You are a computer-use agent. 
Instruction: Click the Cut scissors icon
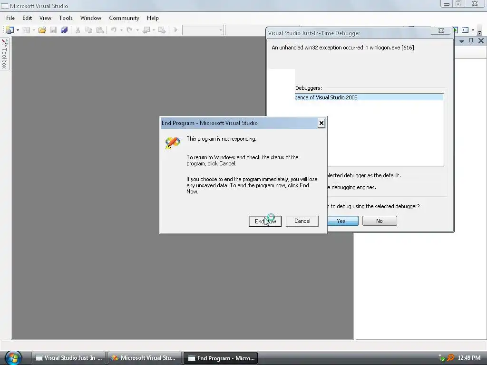[78, 30]
